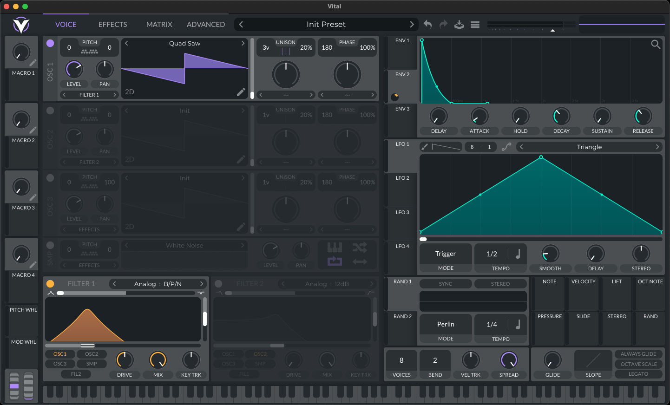Click the ENV 2 modulation knob icon
Viewport: 670px width, 405px height.
click(395, 97)
